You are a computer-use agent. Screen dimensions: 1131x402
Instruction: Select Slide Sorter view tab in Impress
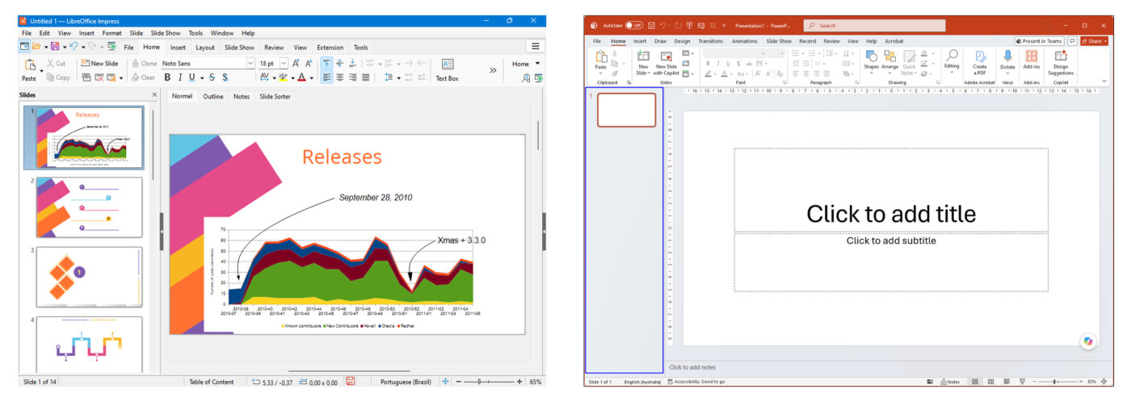275,96
